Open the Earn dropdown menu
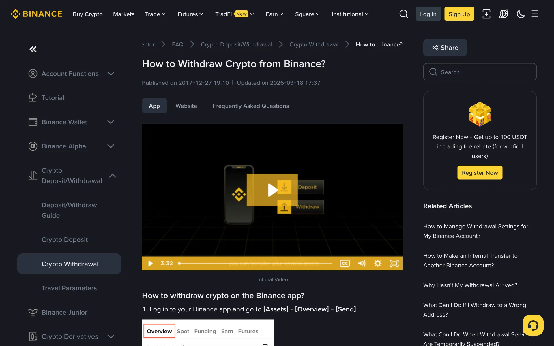The image size is (554, 346). coord(274,14)
